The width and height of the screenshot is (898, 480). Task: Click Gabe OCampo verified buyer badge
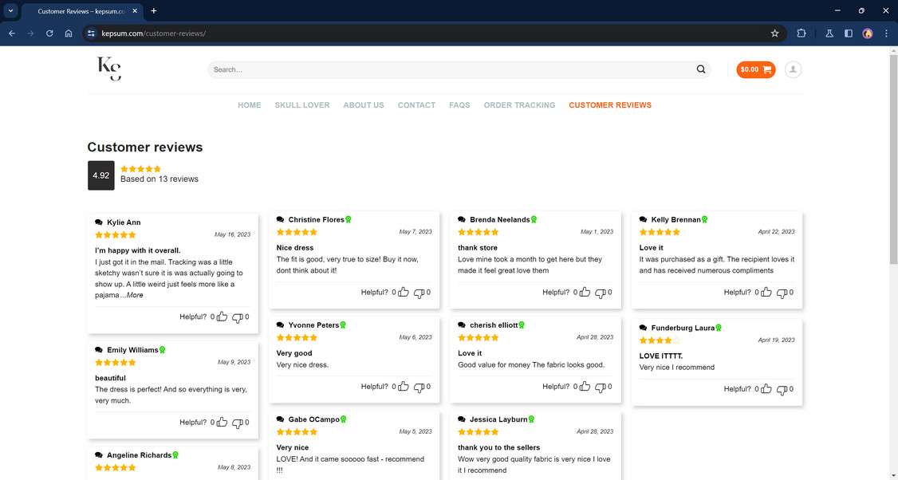point(343,419)
